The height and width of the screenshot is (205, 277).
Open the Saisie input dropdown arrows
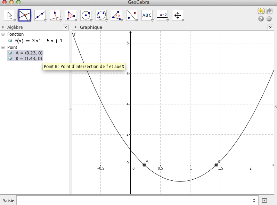coord(254,200)
